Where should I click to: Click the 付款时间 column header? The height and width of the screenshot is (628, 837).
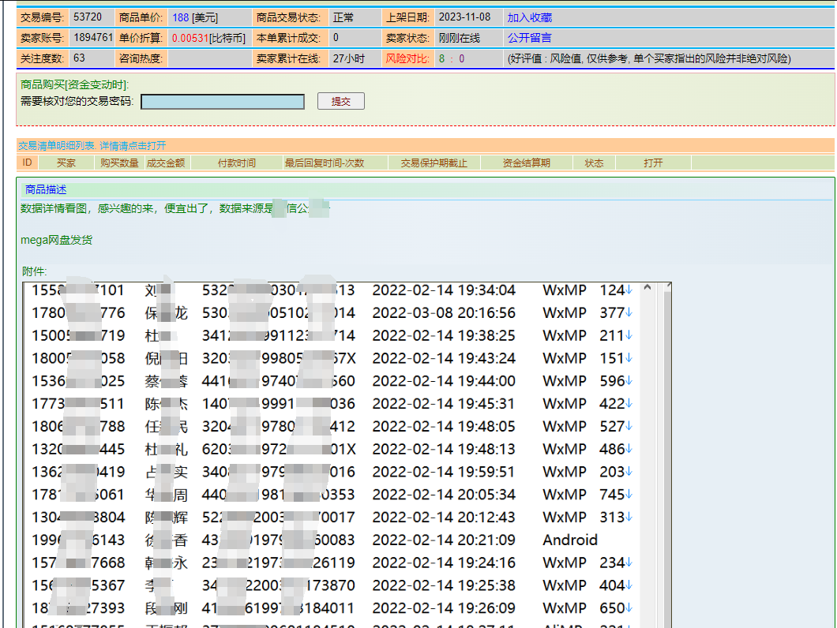tap(236, 163)
